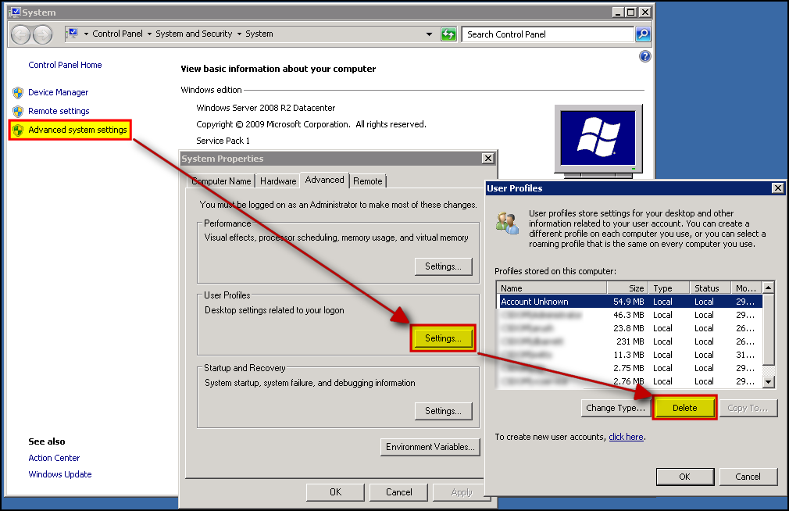The height and width of the screenshot is (511, 789).
Task: Click in the Search Control Panel field
Action: click(547, 34)
